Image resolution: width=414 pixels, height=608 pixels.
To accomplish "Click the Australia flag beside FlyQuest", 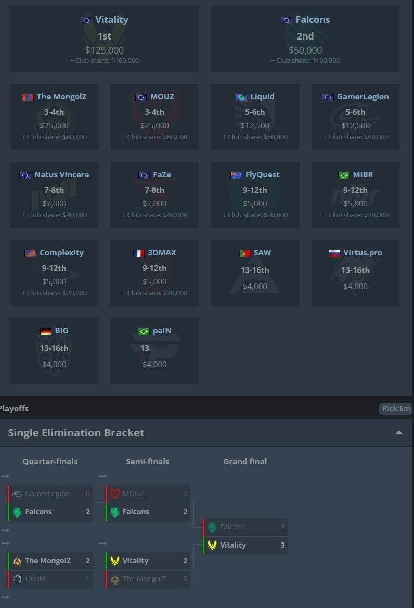I will point(236,175).
